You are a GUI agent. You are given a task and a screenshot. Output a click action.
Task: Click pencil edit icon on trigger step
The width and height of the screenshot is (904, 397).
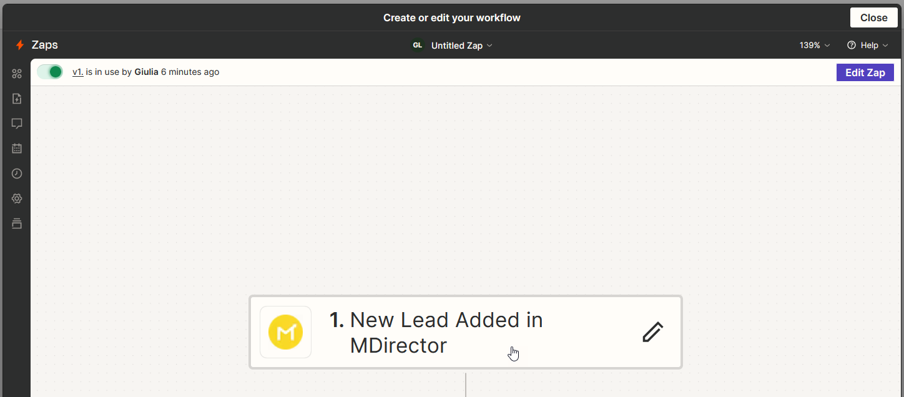coord(652,332)
